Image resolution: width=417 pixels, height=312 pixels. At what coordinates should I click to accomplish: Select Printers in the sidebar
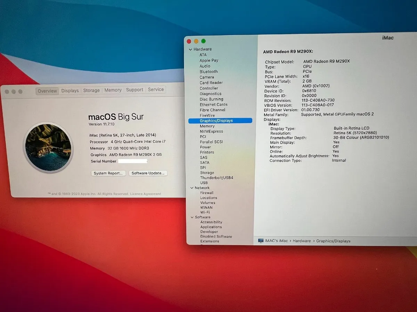(207, 152)
